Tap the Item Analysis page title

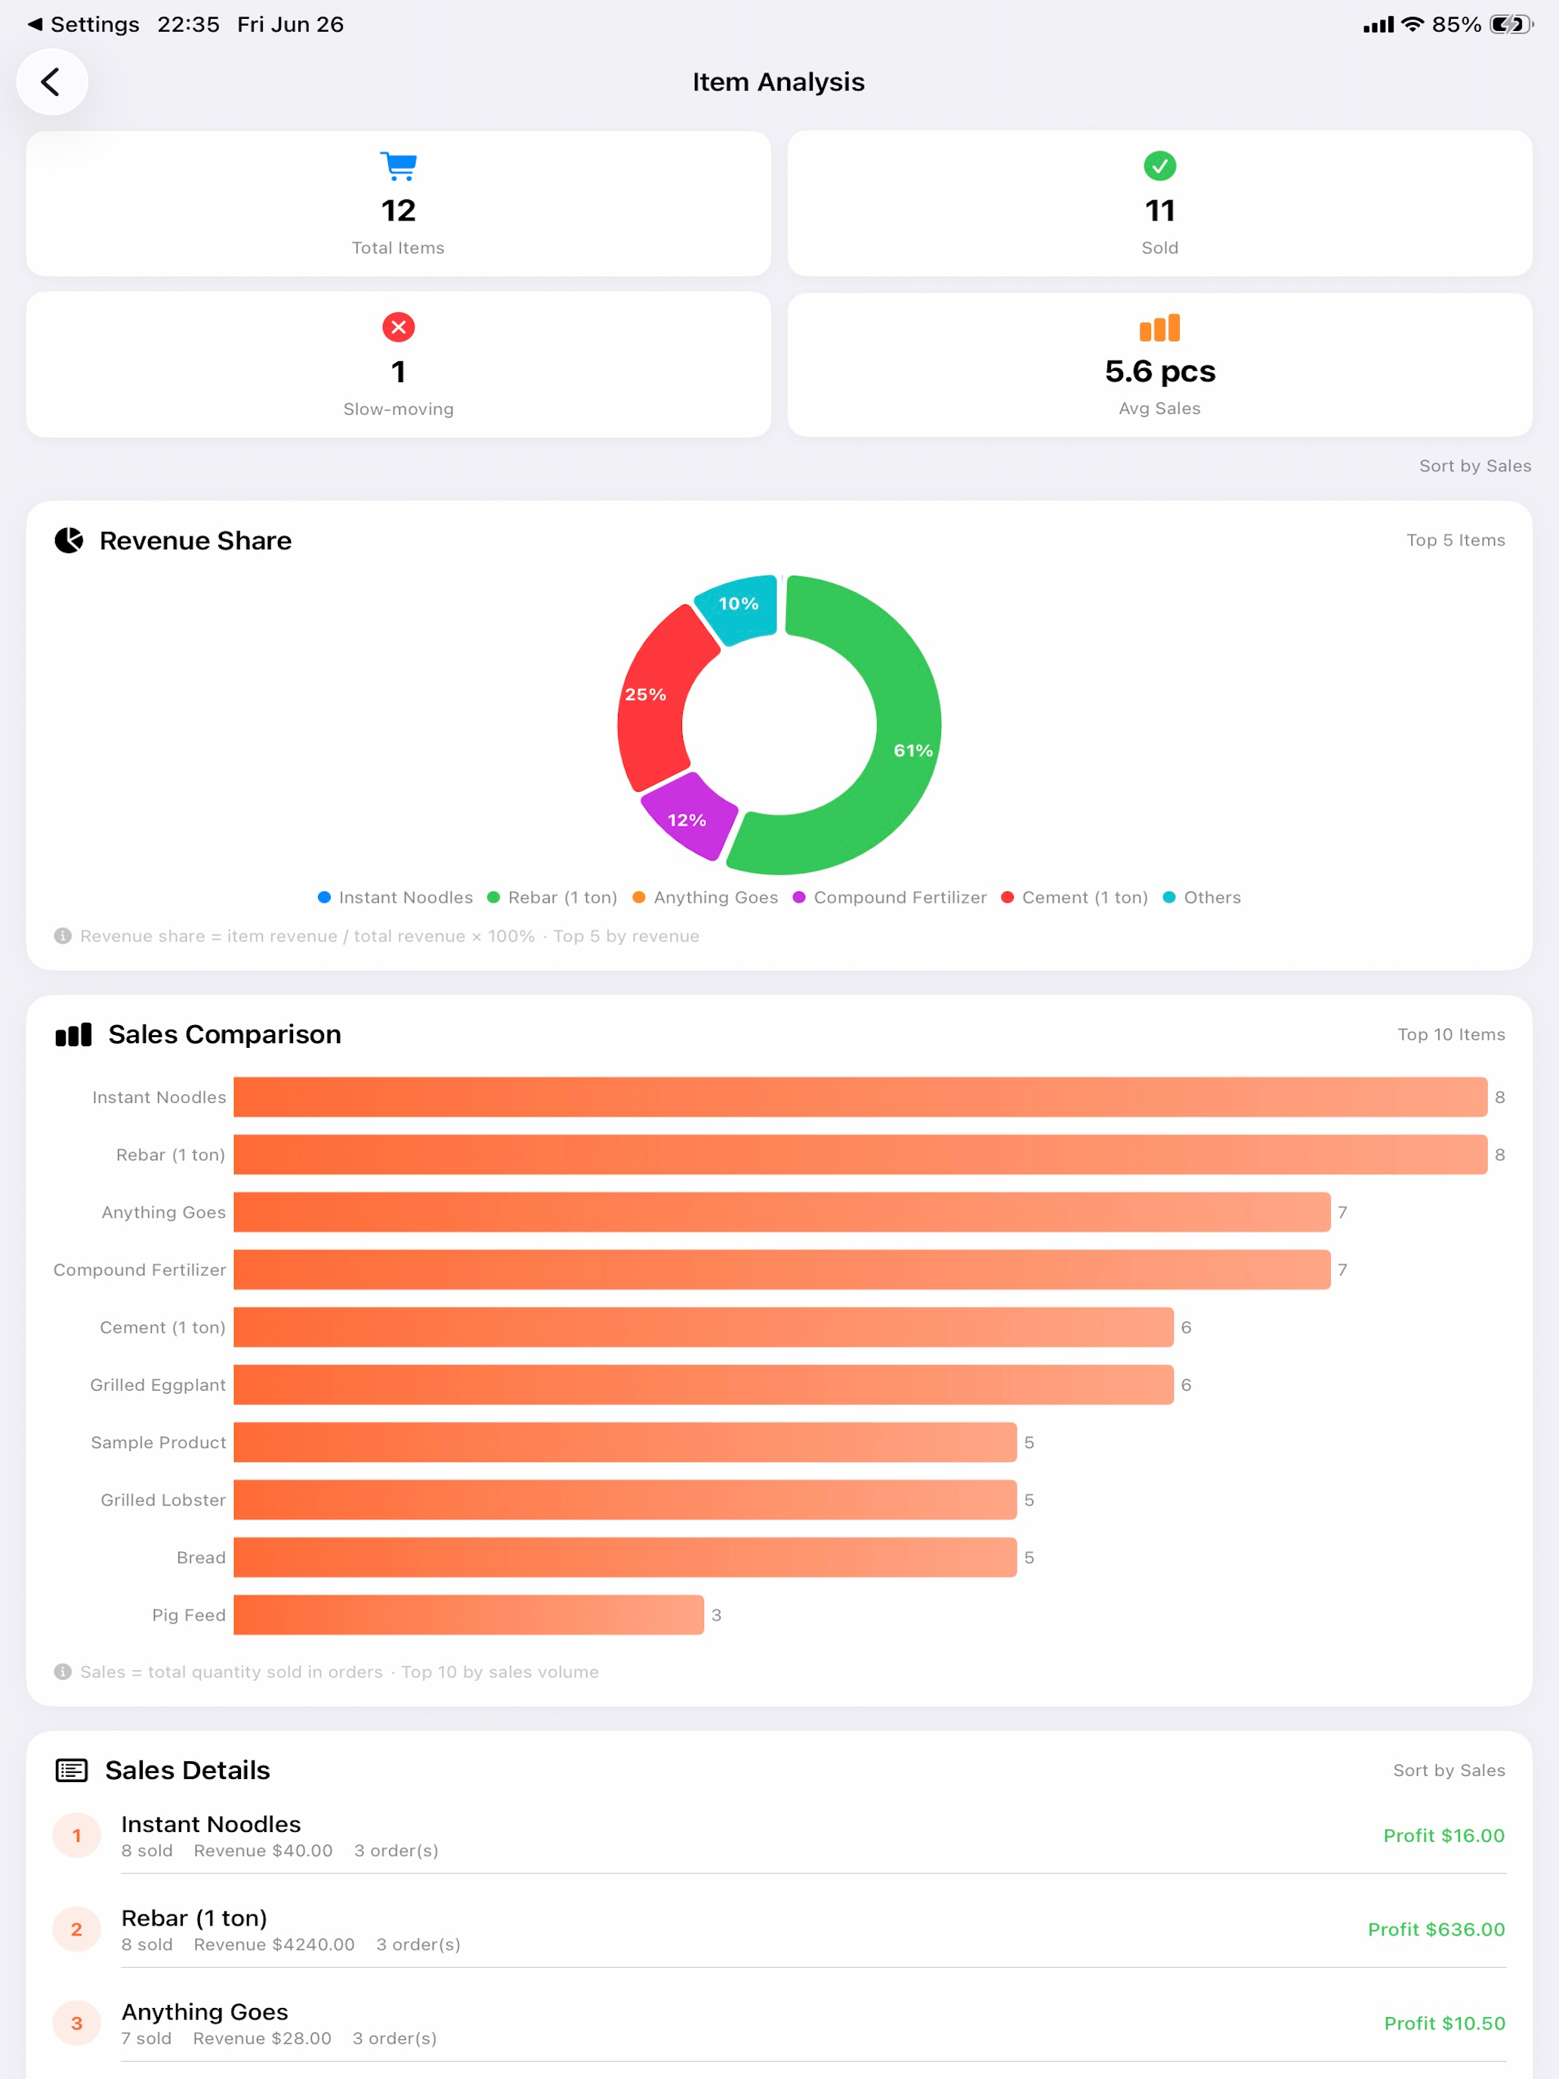tap(779, 82)
